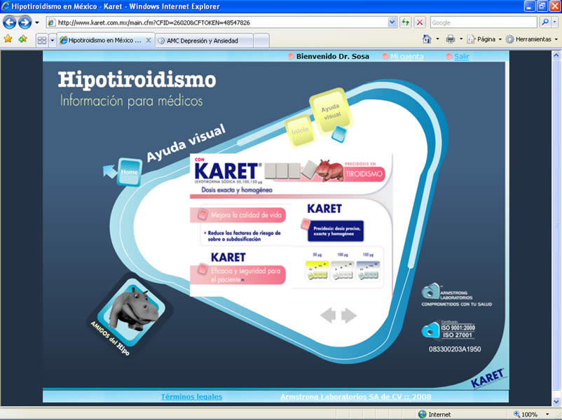Click the Armstrong Laboratorios logo
Screen dimensions: 562x420
tap(456, 295)
